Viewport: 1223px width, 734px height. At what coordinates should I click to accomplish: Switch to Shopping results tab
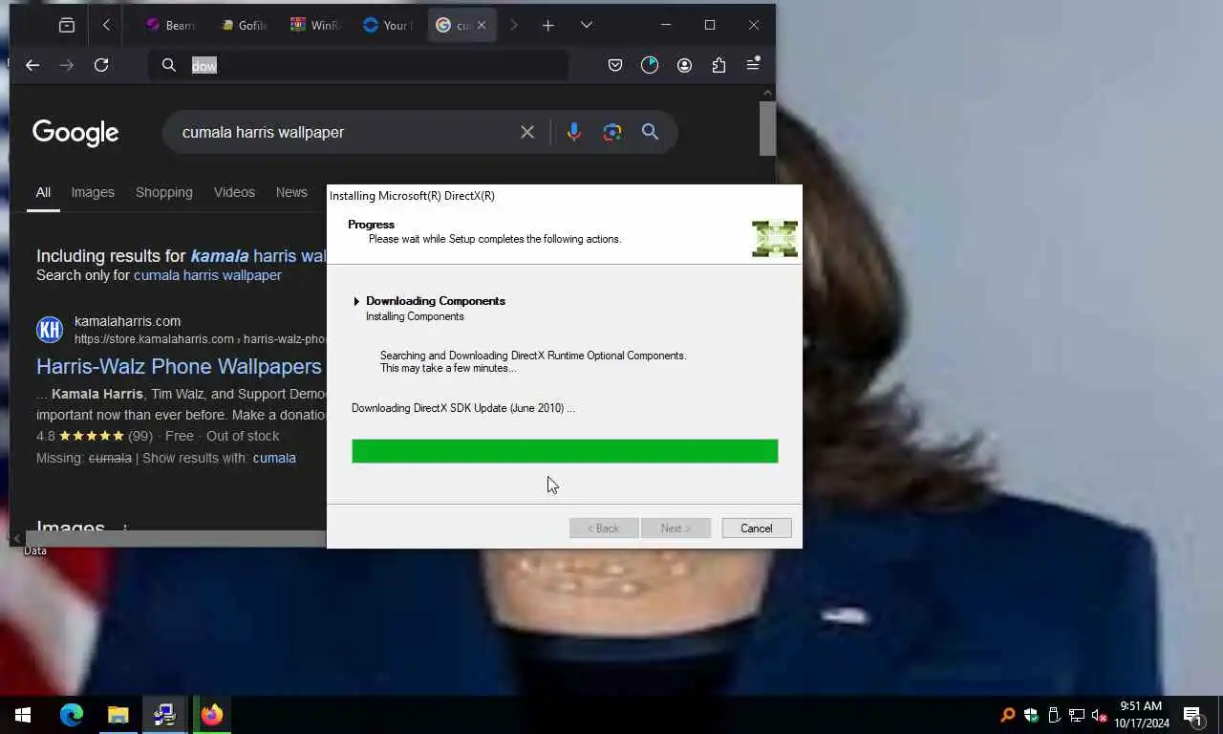pos(163,192)
